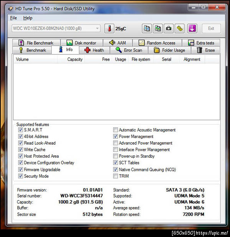
Task: Open the Help menu
Action: [28, 18]
